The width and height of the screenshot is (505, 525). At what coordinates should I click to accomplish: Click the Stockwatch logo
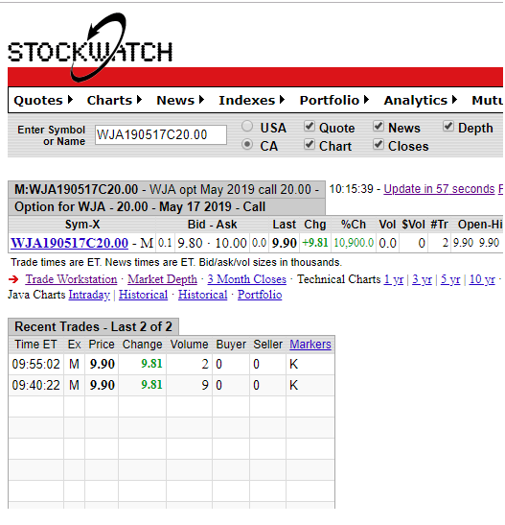coord(90,48)
